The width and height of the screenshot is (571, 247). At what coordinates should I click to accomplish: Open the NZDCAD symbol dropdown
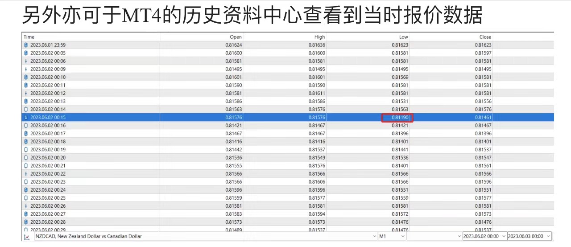374,236
